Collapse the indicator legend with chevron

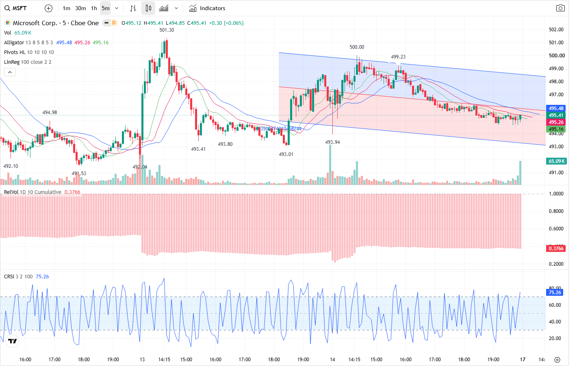pos(10,72)
